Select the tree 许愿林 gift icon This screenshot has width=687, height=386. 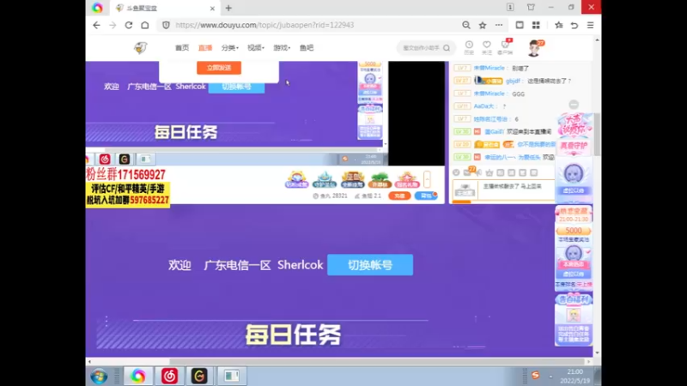coord(380,179)
